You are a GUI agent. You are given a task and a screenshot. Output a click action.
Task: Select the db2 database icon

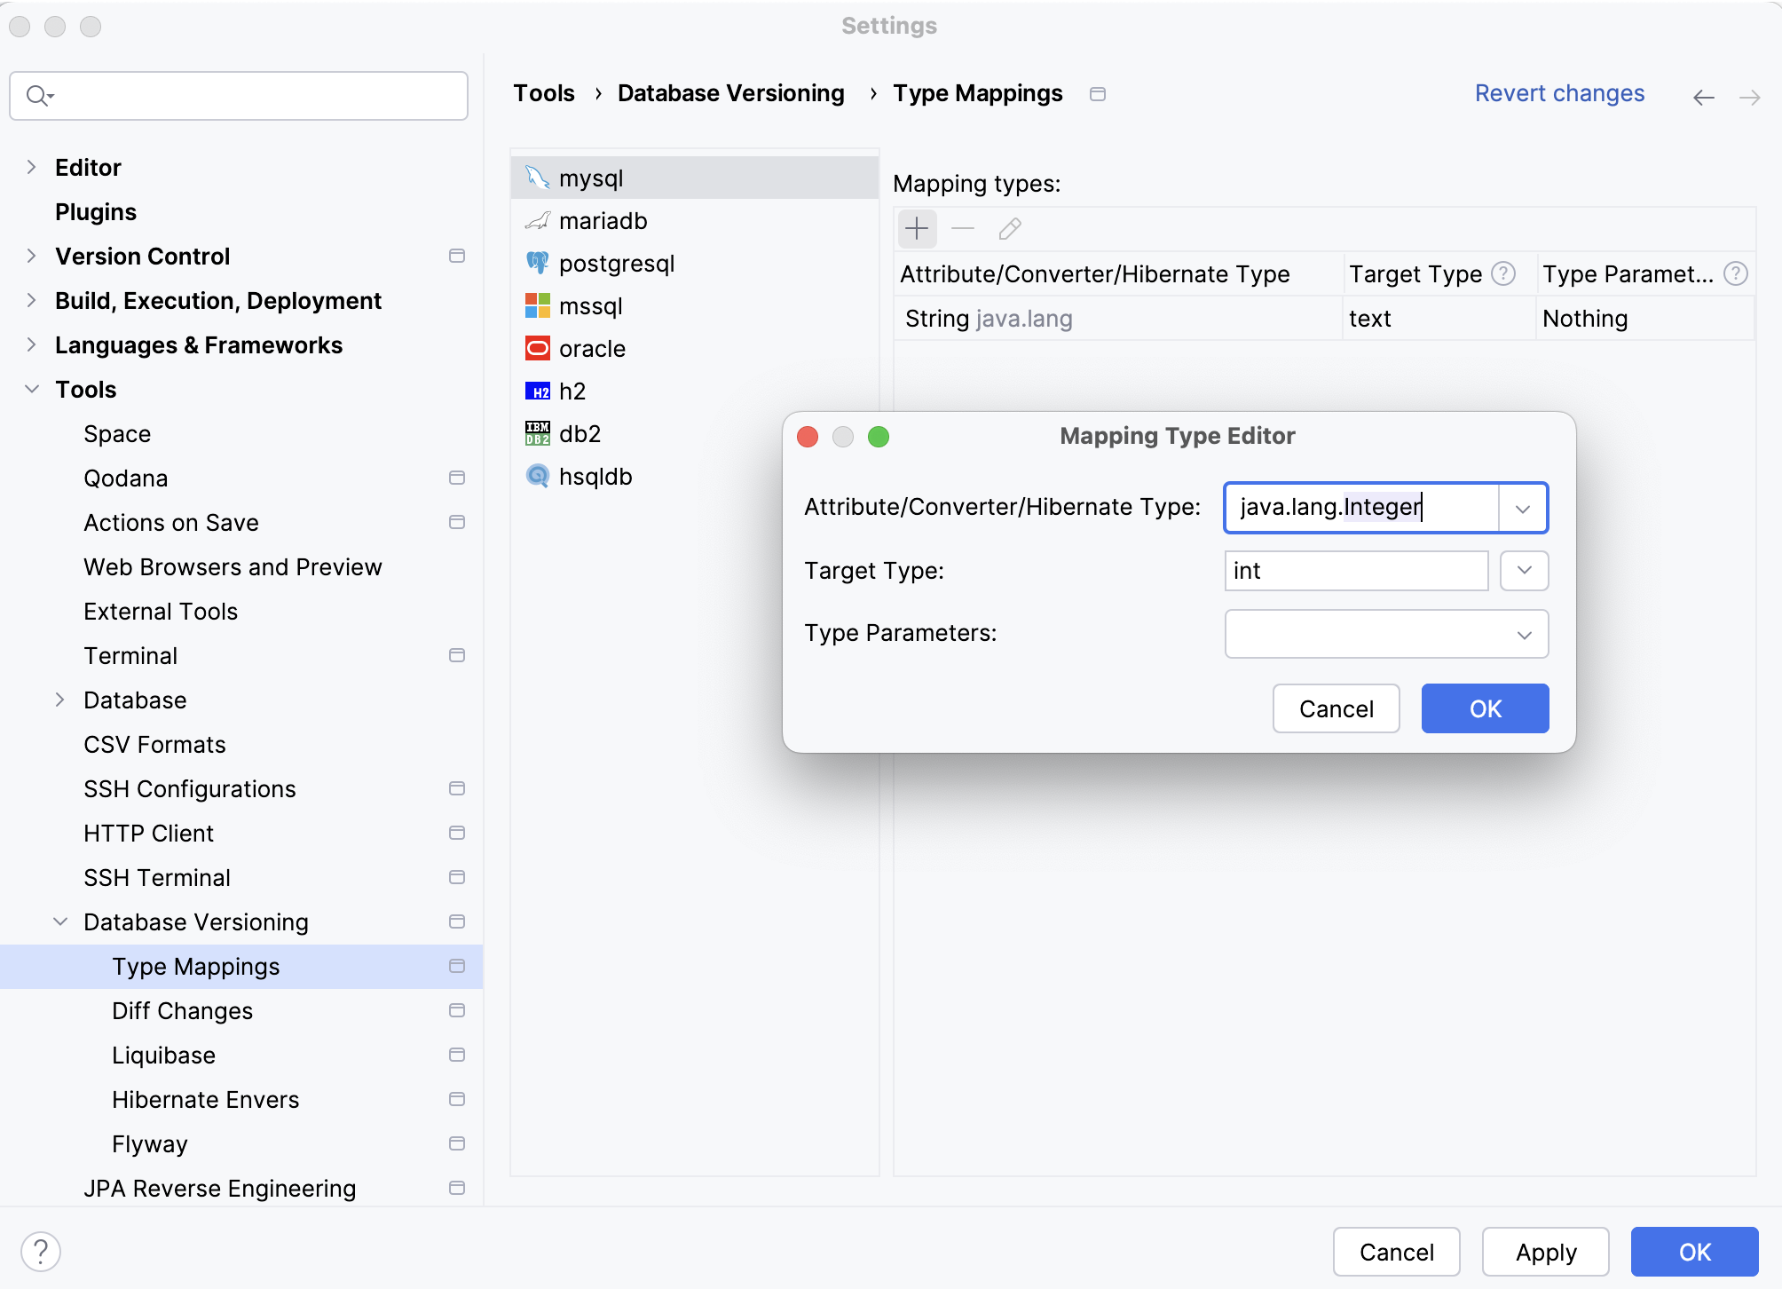click(x=538, y=433)
